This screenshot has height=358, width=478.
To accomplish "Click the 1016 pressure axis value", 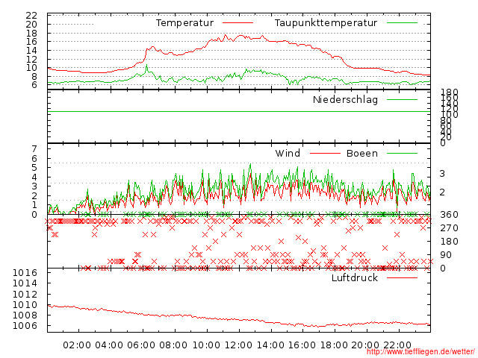I will click(25, 272).
